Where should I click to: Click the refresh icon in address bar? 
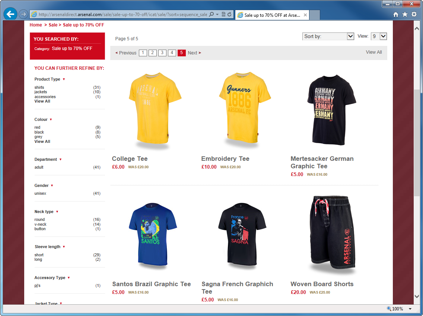[229, 14]
